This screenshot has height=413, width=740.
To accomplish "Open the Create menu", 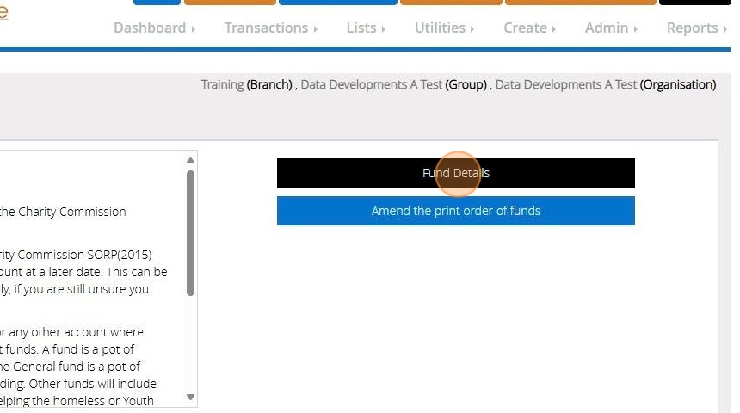I will 529,28.
